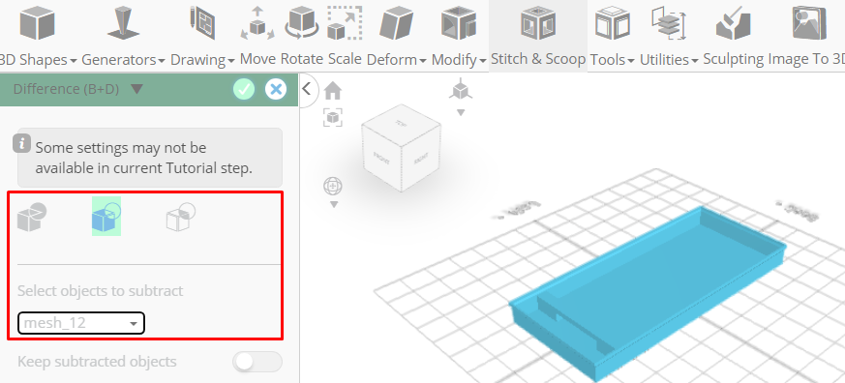Expand the navigation mode dropdown arrow

(334, 205)
